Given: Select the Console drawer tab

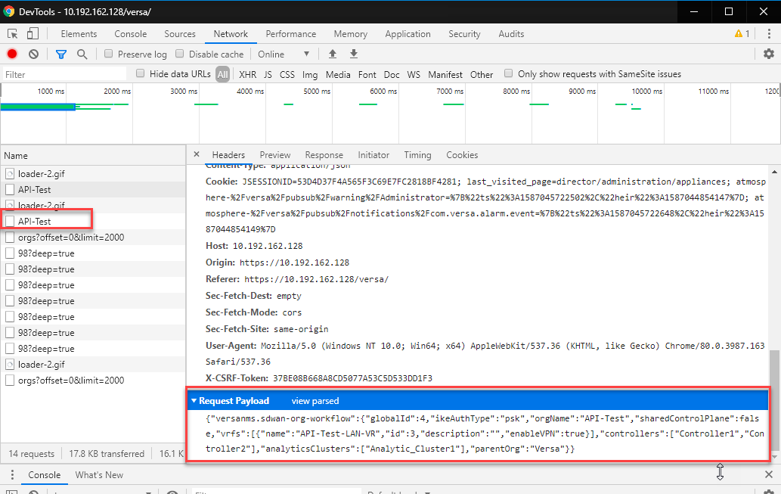Looking at the screenshot, I should pyautogui.click(x=45, y=475).
